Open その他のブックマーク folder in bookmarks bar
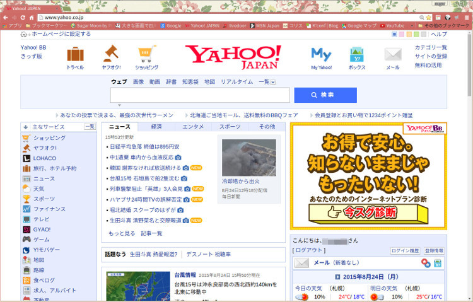The image size is (473, 302). coord(443,26)
